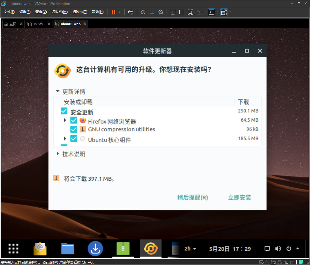Click the printer status icon in VMware's status bar
This screenshot has height=265, width=310.
[x=280, y=262]
